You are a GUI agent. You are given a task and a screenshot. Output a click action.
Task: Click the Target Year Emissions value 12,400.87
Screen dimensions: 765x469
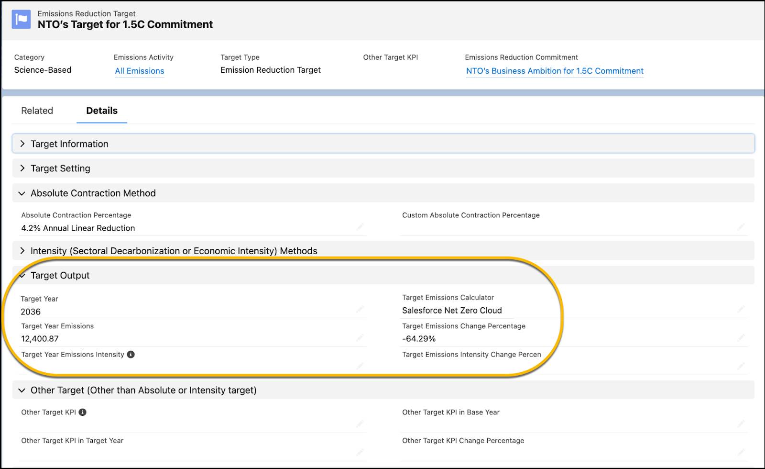40,339
